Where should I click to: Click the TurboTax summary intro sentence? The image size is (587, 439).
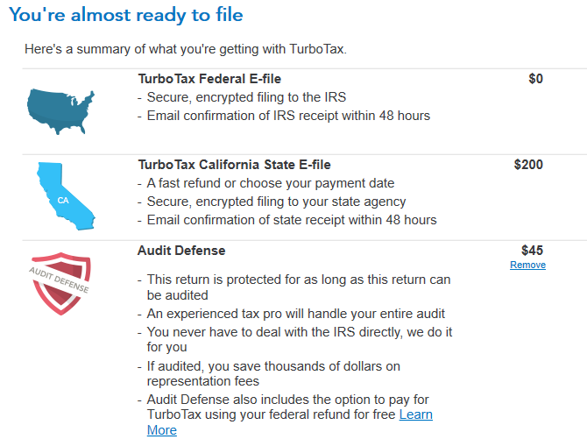tap(186, 48)
